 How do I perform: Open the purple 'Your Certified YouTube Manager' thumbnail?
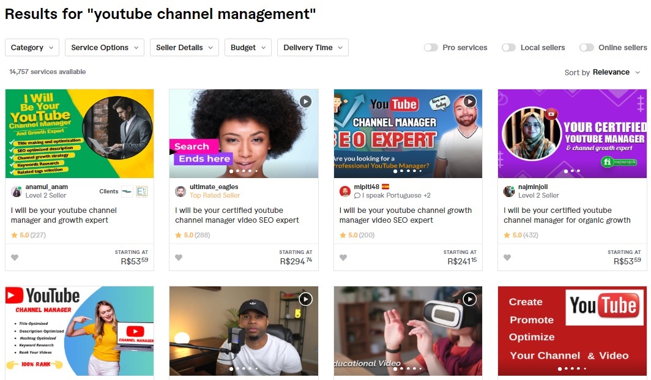[x=572, y=133]
